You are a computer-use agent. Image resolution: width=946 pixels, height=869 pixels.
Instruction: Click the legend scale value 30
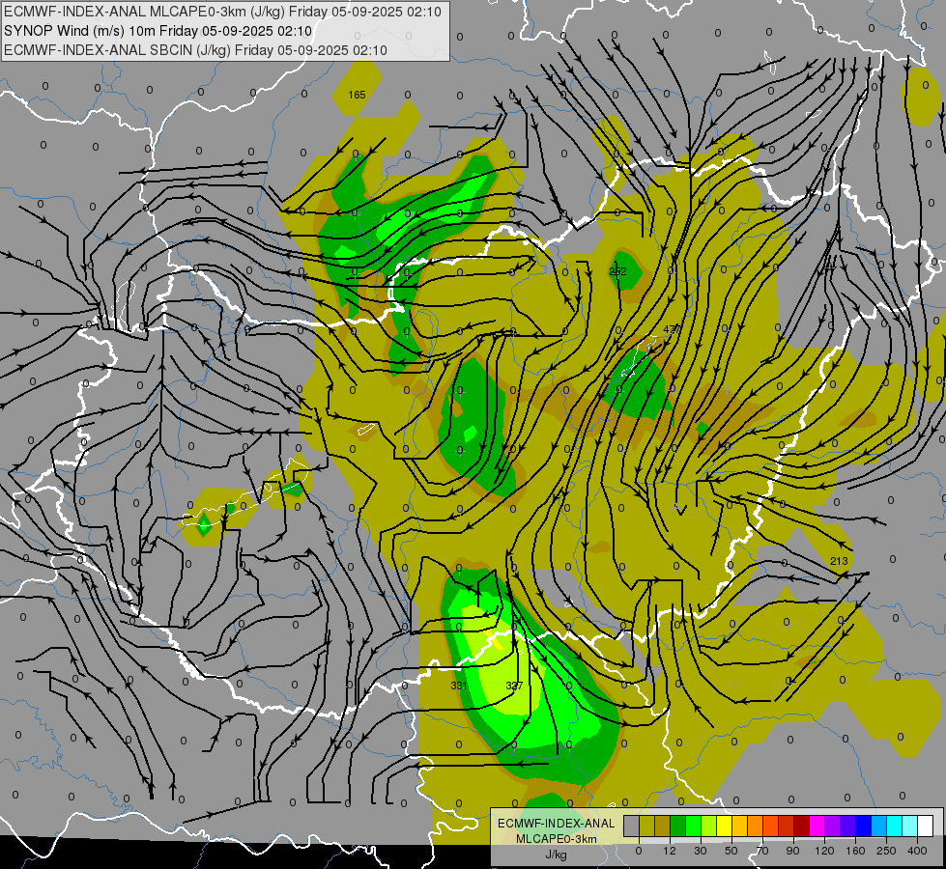click(x=701, y=851)
